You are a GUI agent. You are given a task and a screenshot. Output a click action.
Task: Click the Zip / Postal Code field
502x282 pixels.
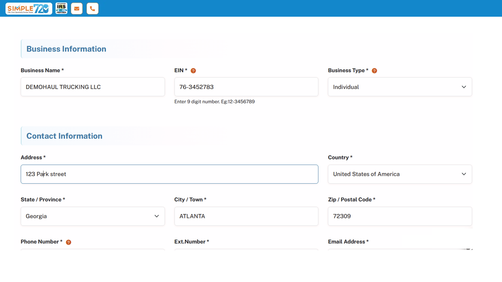[400, 216]
